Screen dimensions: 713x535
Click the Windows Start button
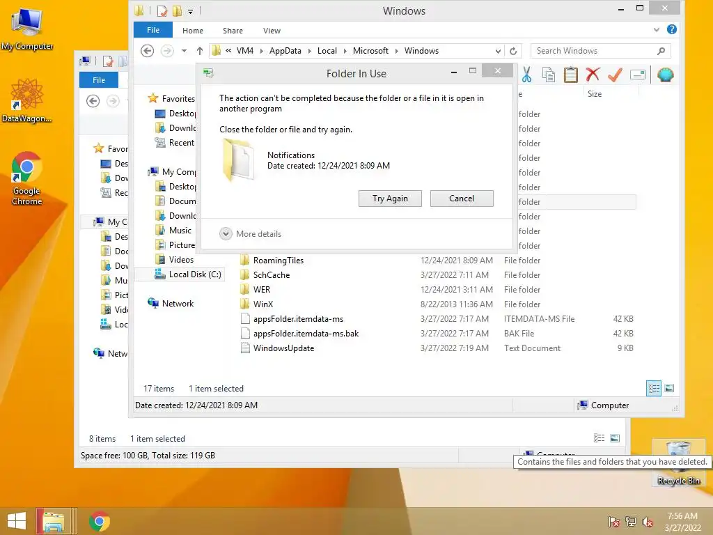(x=17, y=521)
